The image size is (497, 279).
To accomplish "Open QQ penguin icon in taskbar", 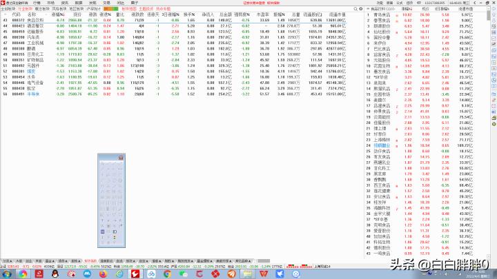I will [x=55, y=273].
